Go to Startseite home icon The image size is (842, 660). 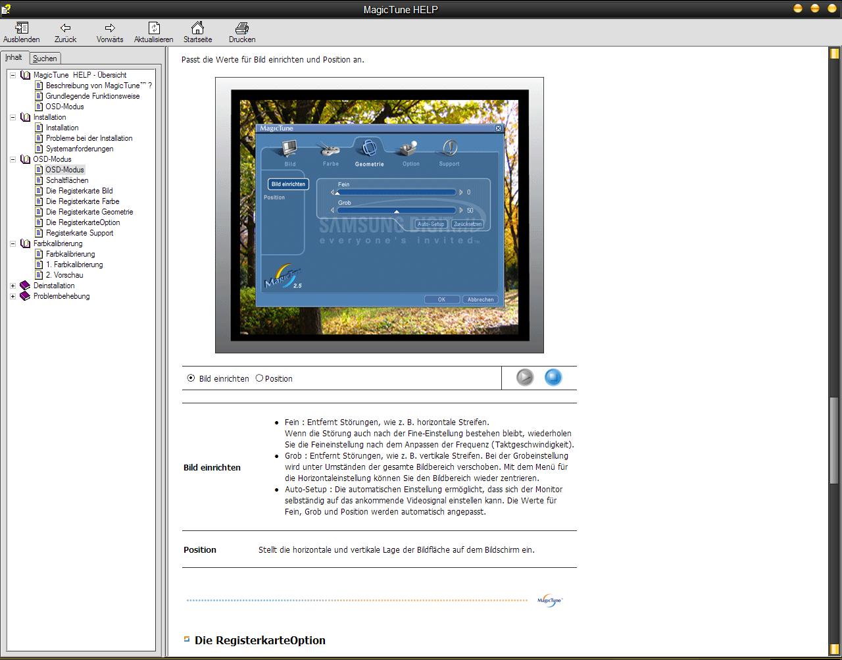pyautogui.click(x=197, y=28)
